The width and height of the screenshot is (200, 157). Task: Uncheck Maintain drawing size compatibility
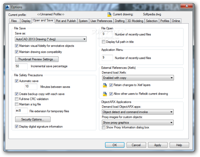tap(16, 52)
